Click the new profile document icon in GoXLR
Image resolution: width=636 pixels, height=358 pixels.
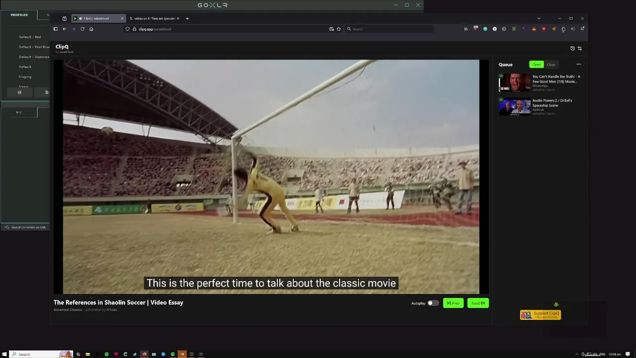click(47, 92)
